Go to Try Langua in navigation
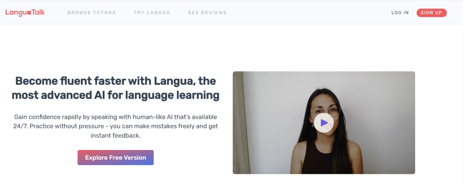Image resolution: width=463 pixels, height=187 pixels. click(152, 13)
